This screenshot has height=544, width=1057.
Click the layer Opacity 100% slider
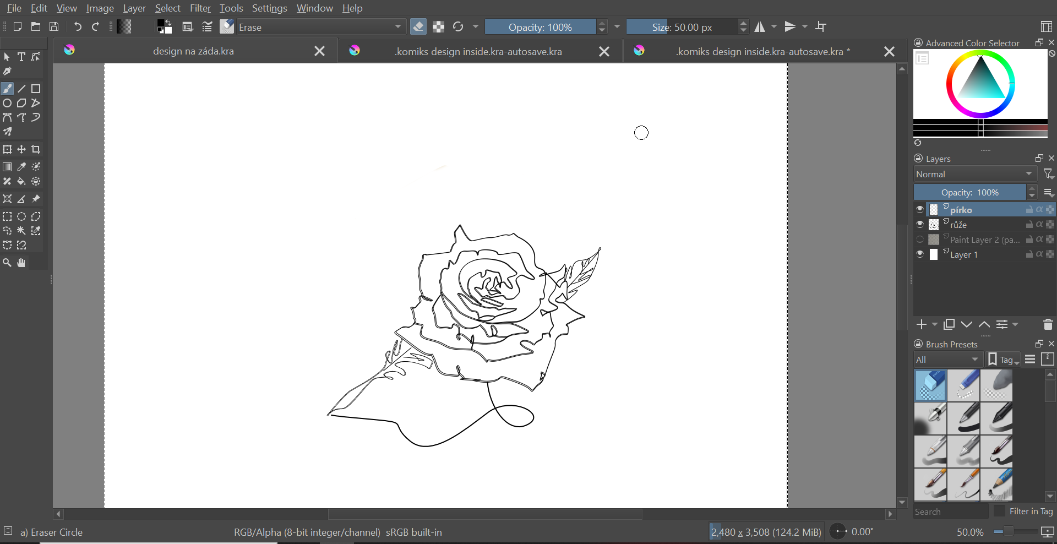969,193
